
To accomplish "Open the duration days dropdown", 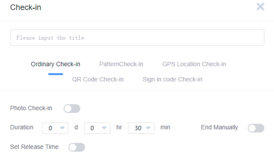I will coord(55,128).
